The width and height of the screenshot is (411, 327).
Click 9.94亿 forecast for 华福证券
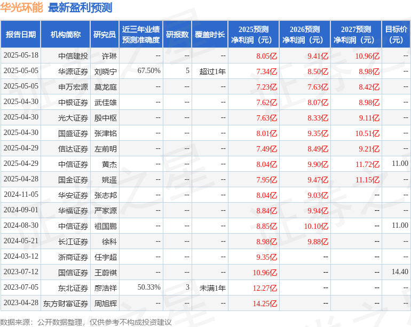pos(318,210)
